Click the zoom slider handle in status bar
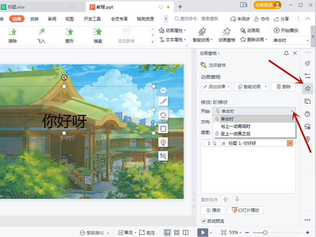This screenshot has height=237, width=316. (265, 232)
